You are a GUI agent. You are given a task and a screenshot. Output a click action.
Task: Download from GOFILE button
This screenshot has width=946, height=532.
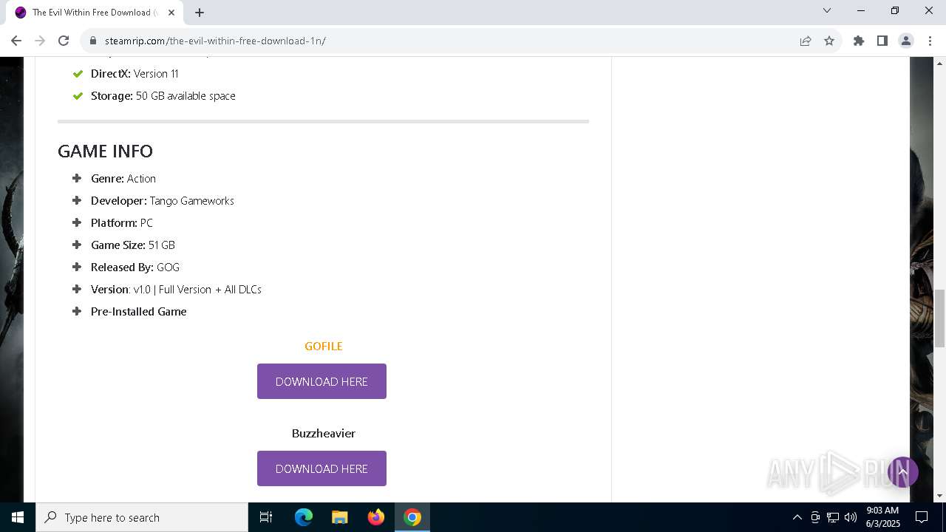tap(321, 381)
